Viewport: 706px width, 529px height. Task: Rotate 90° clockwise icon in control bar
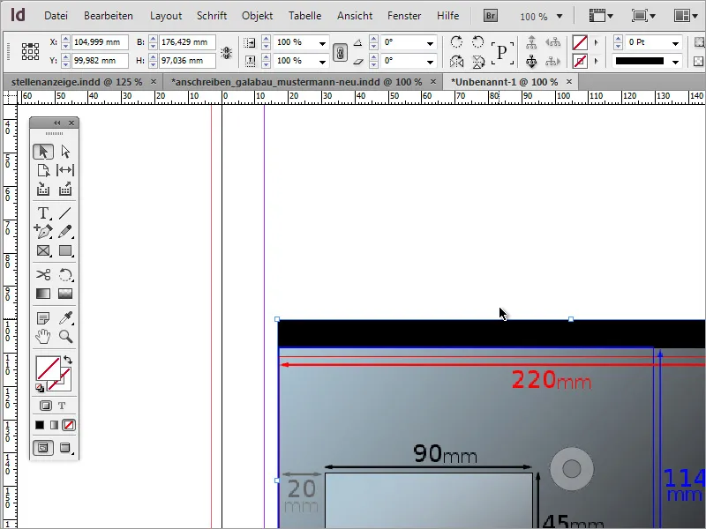tap(456, 42)
